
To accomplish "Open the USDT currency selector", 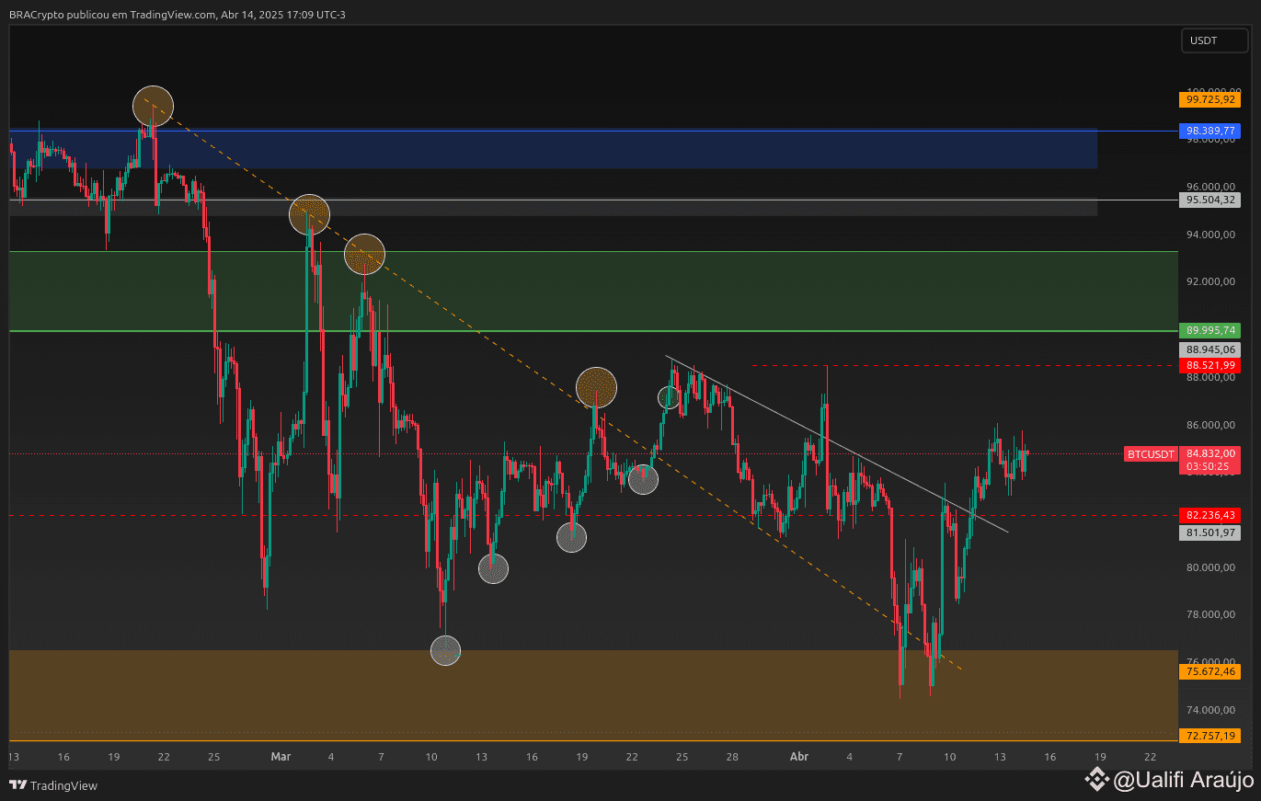I will pos(1214,40).
